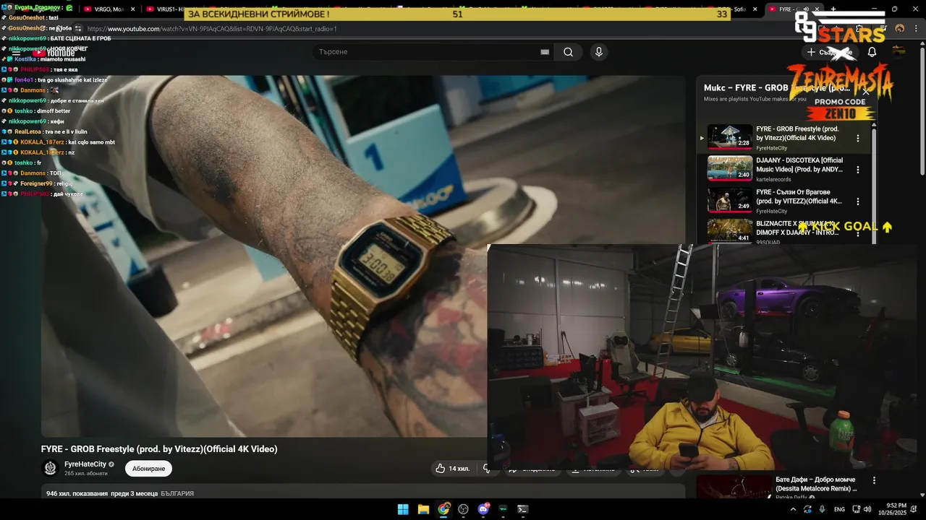The image size is (926, 520).
Task: Click the video title FYRE - GROB Freestyle
Action: 159,449
